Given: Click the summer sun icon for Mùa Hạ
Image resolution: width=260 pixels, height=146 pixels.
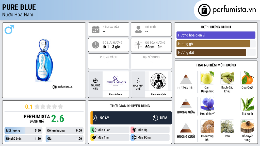Looking at the screenshot, I should [134, 130].
